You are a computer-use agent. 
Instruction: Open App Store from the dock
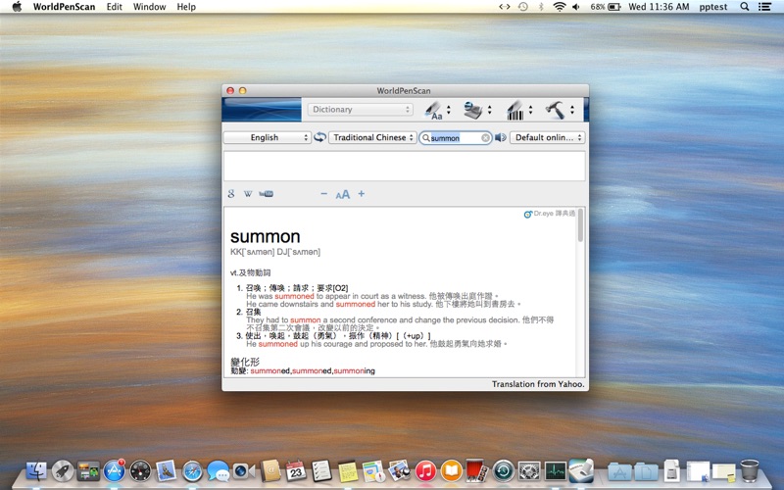click(114, 471)
